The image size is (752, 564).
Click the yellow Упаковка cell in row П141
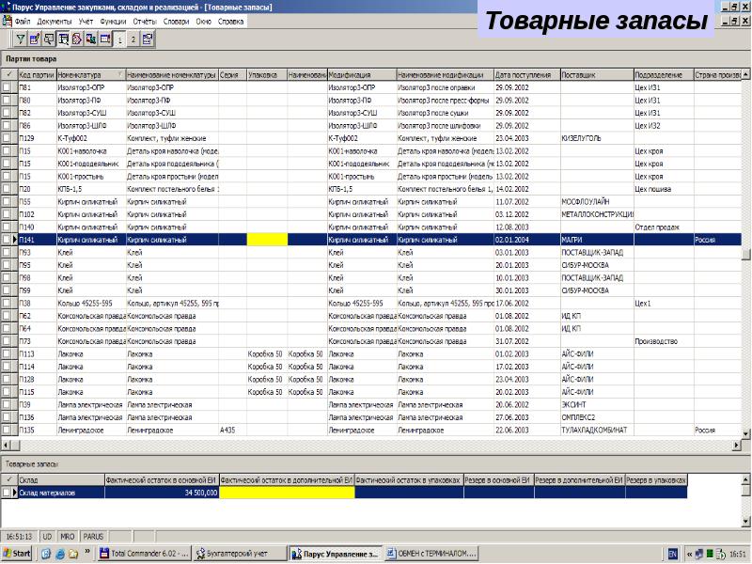click(266, 240)
